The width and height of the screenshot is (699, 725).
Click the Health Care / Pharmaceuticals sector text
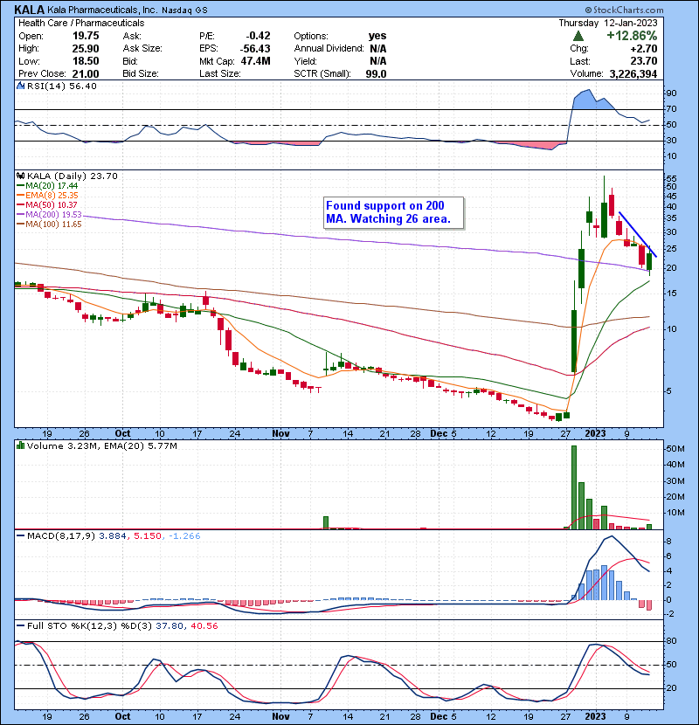(x=81, y=23)
